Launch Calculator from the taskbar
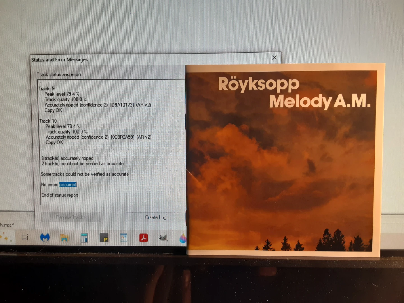404x303 pixels. [x=84, y=238]
